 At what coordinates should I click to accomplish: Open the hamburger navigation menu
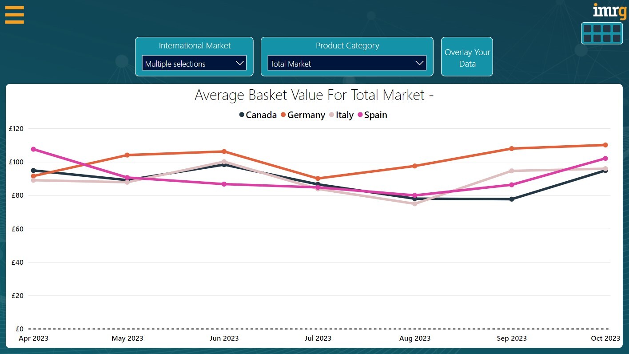pyautogui.click(x=14, y=15)
